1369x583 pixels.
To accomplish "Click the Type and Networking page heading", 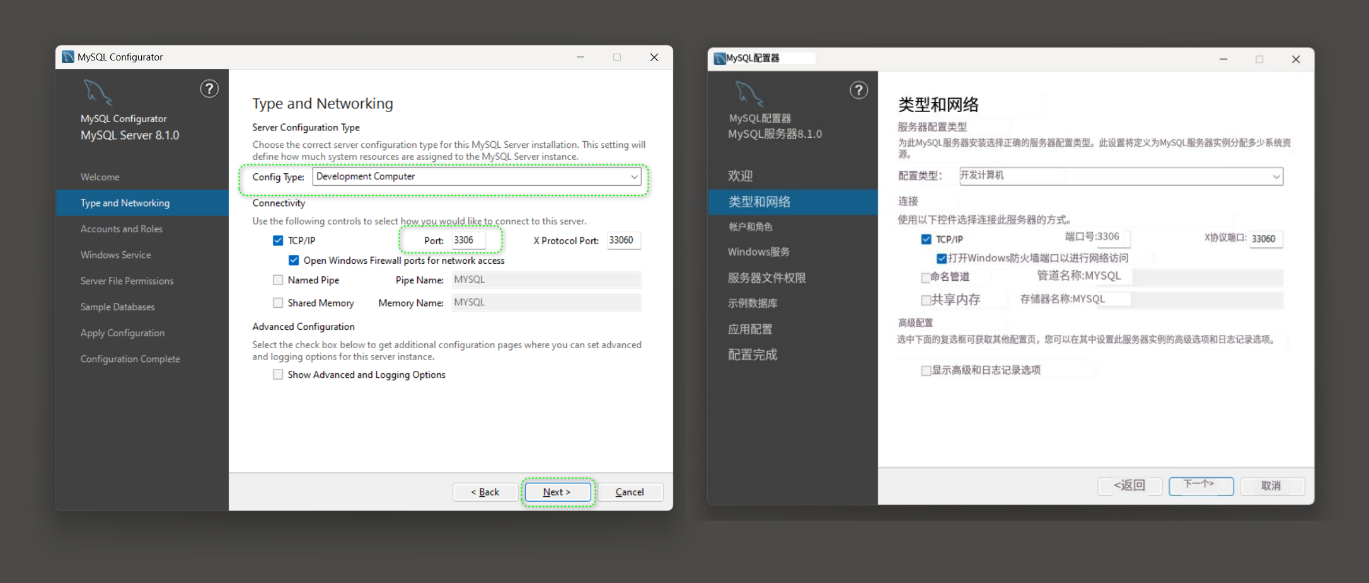I will 323,104.
